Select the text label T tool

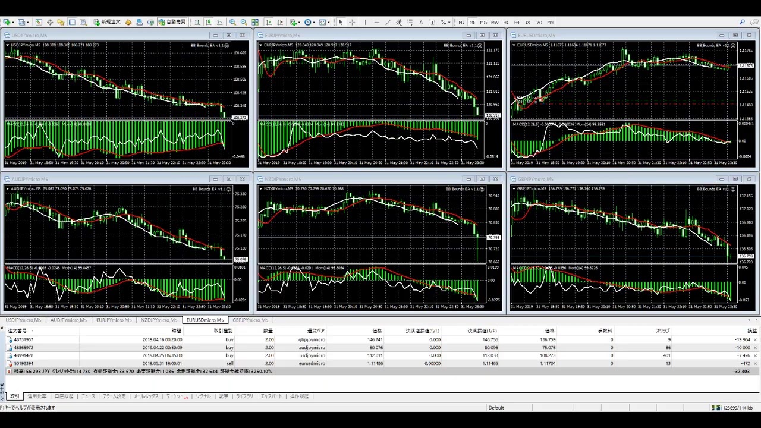(x=432, y=22)
